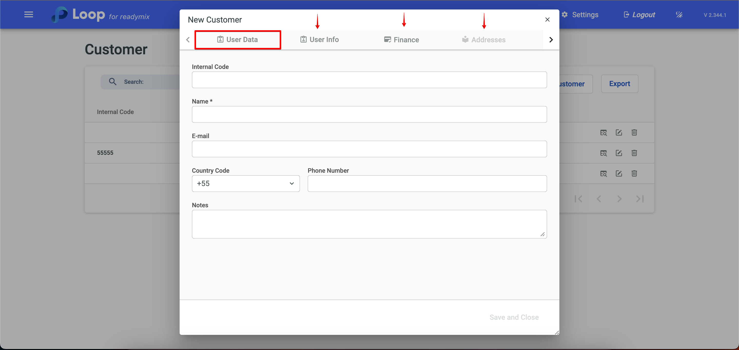Viewport: 739px width, 350px height.
Task: Close the New Customer dialog
Action: coord(547,19)
